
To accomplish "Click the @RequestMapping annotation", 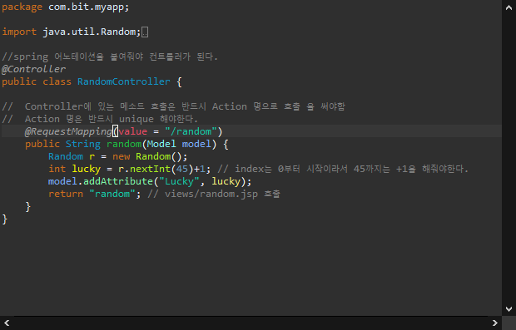I will pyautogui.click(x=68, y=131).
